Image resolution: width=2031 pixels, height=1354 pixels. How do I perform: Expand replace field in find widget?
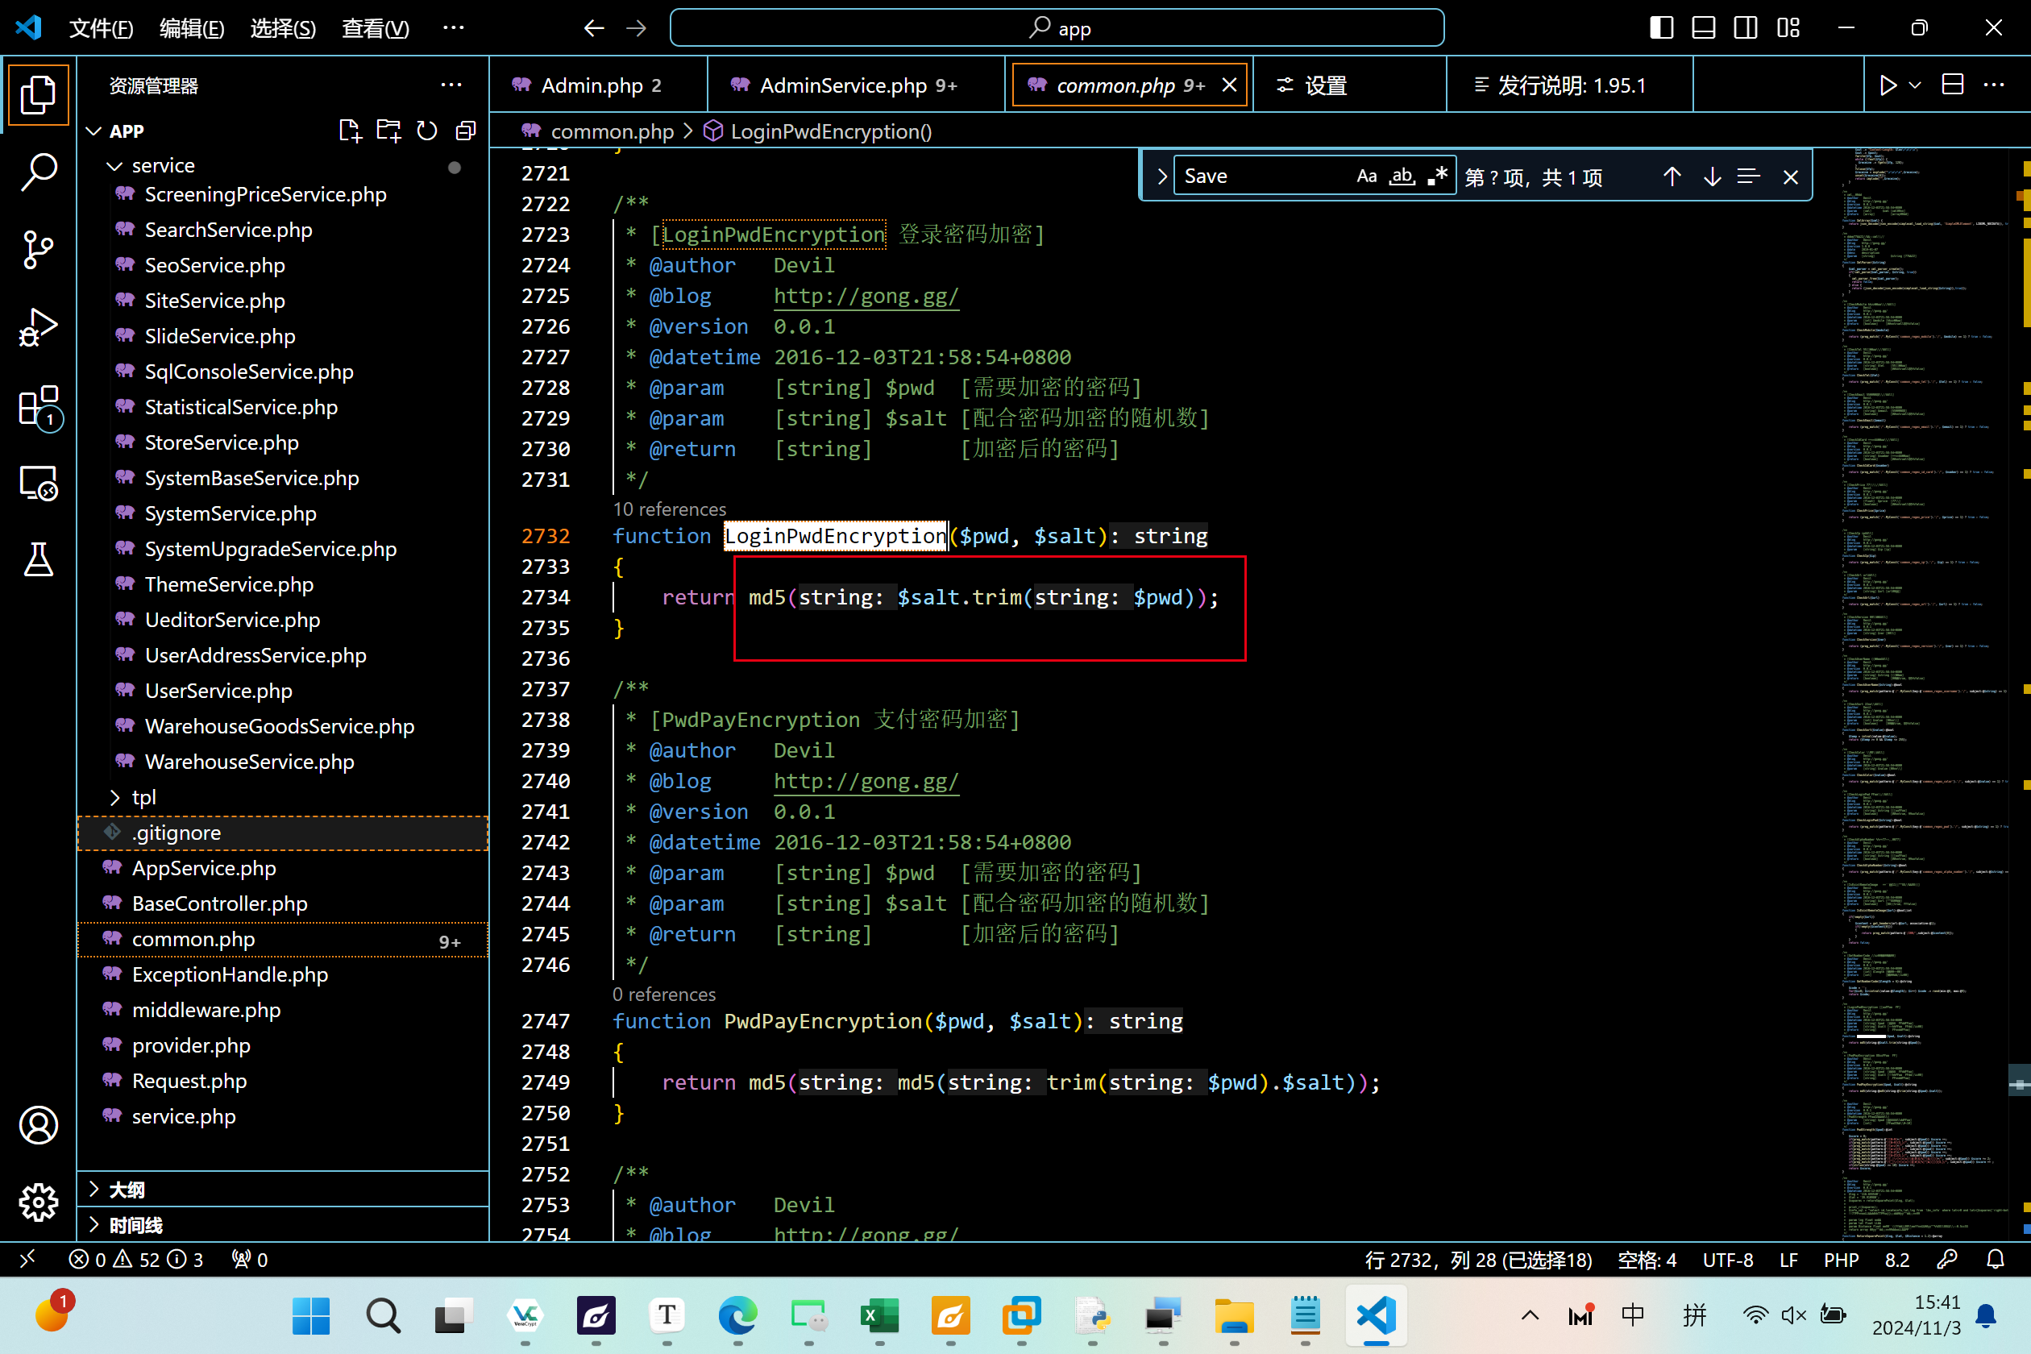(1161, 177)
